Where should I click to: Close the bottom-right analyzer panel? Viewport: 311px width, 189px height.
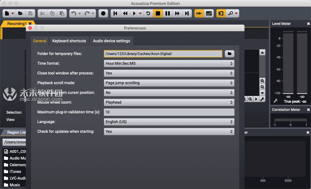point(308,132)
